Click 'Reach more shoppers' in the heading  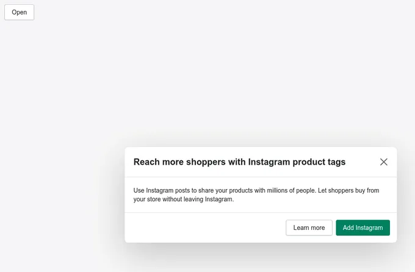tap(179, 162)
